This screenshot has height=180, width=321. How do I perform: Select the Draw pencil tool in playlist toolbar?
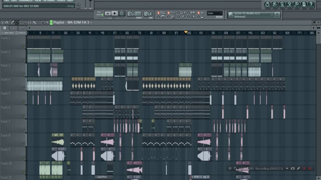[x=12, y=22]
